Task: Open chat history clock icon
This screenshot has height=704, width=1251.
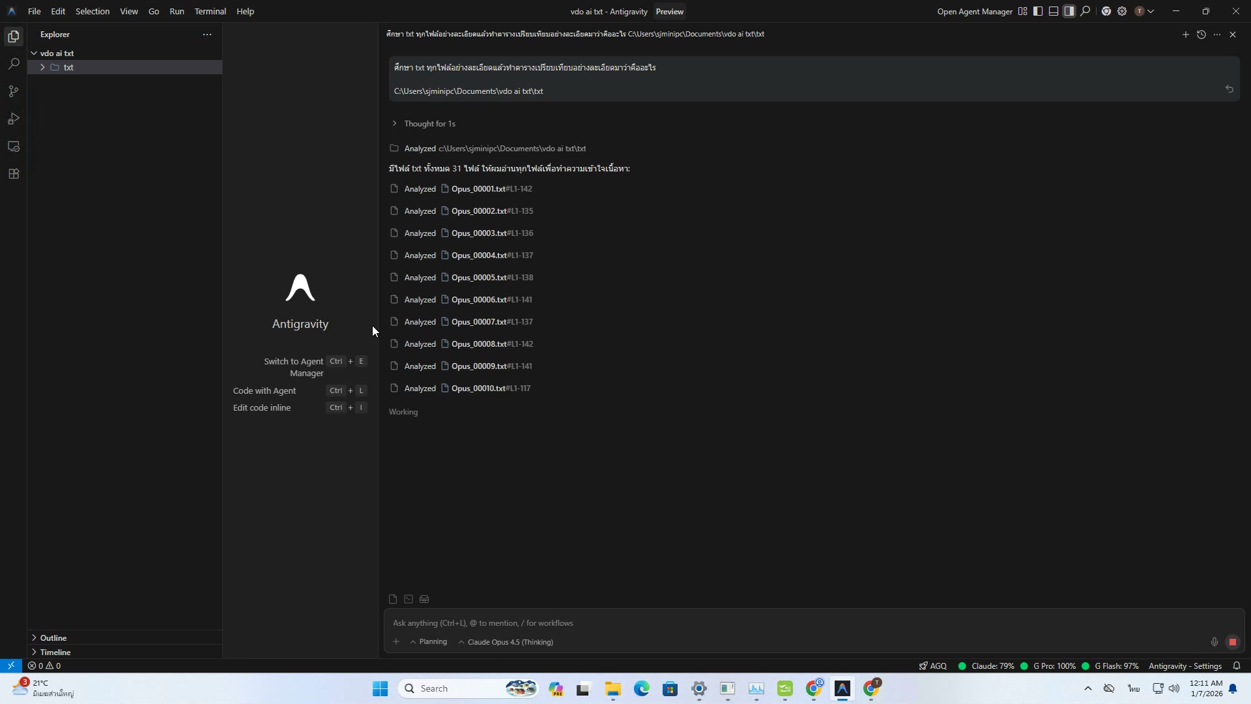Action: (x=1201, y=35)
